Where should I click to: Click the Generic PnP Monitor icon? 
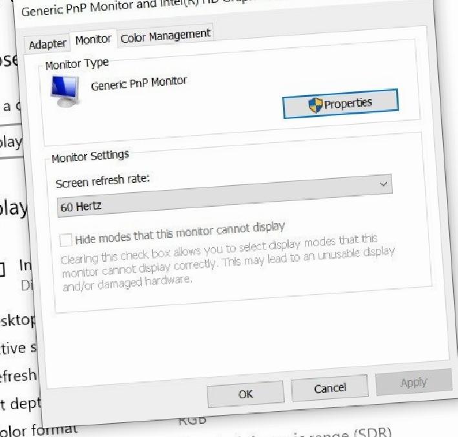65,92
